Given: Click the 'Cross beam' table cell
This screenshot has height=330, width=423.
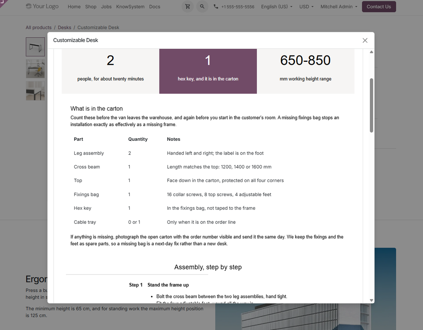Looking at the screenshot, I should (x=87, y=167).
